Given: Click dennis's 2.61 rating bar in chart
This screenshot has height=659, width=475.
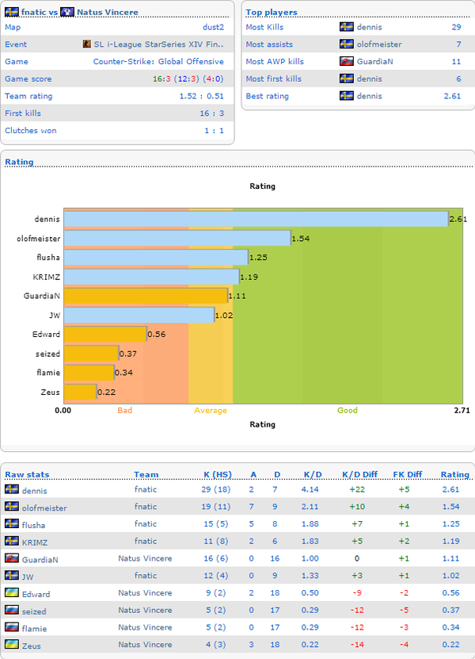Looking at the screenshot, I should [256, 219].
